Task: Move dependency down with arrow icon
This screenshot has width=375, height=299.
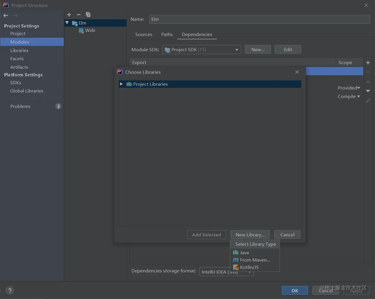Action: point(368,91)
